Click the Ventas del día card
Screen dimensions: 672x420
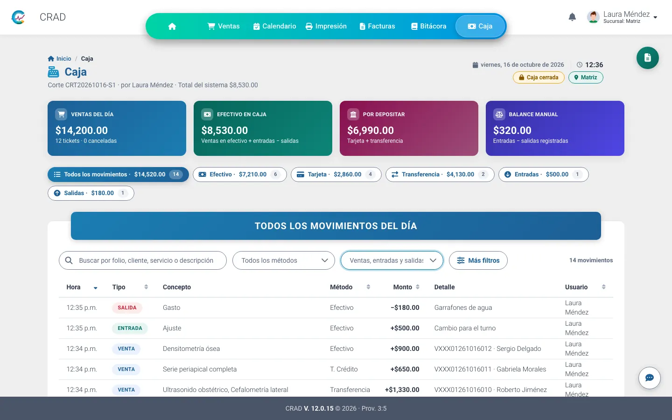click(117, 128)
